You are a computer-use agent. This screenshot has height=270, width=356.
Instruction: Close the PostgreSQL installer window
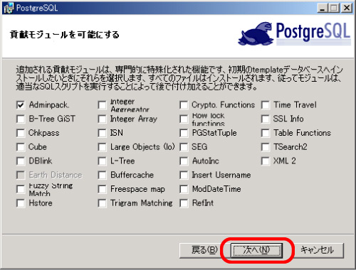pos(347,9)
